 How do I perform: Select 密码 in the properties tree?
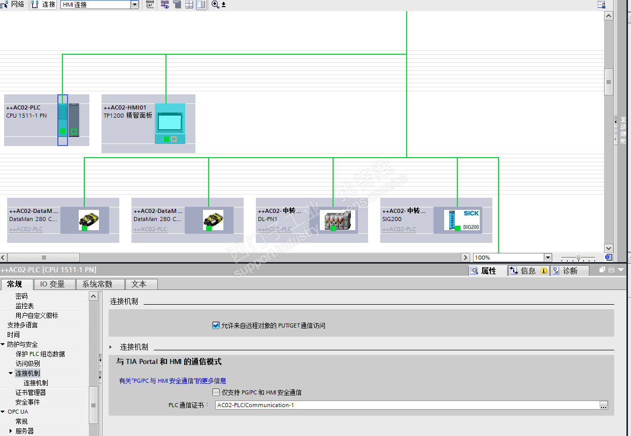21,296
